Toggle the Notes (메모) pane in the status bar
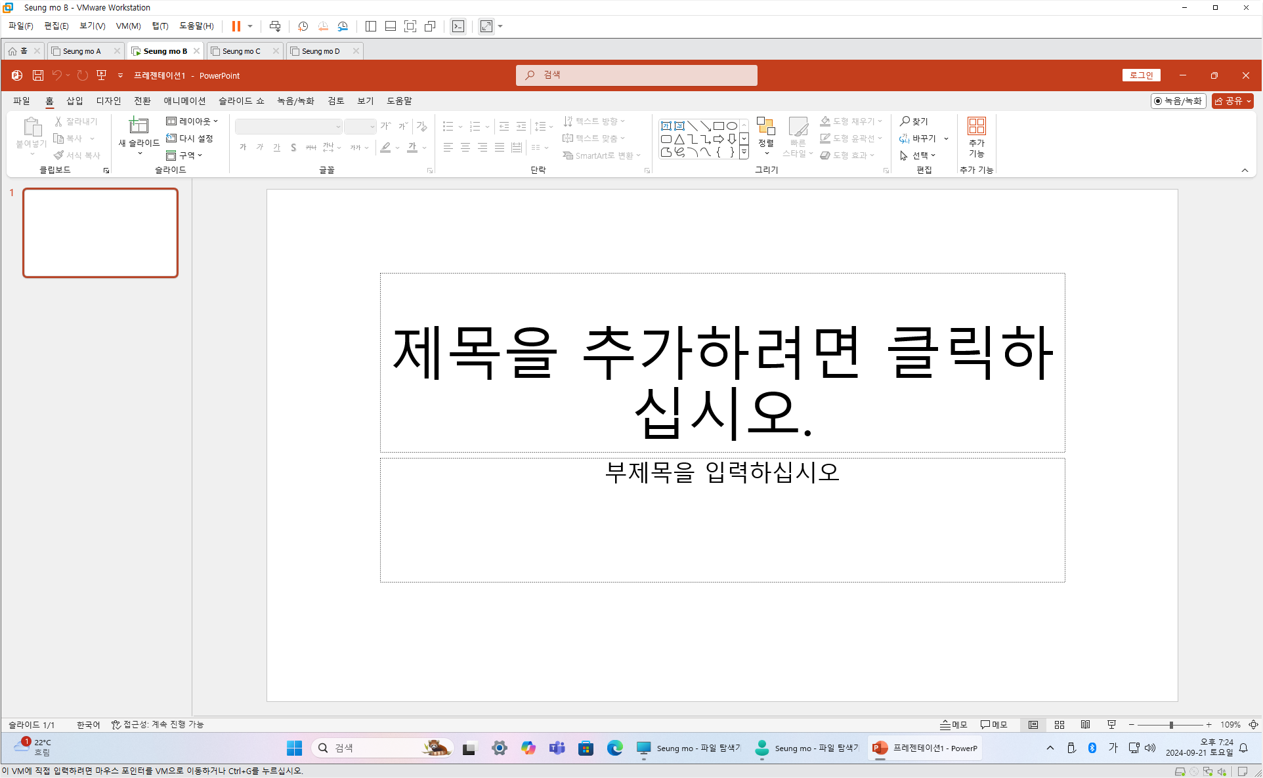Image resolution: width=1263 pixels, height=778 pixels. [x=953, y=725]
